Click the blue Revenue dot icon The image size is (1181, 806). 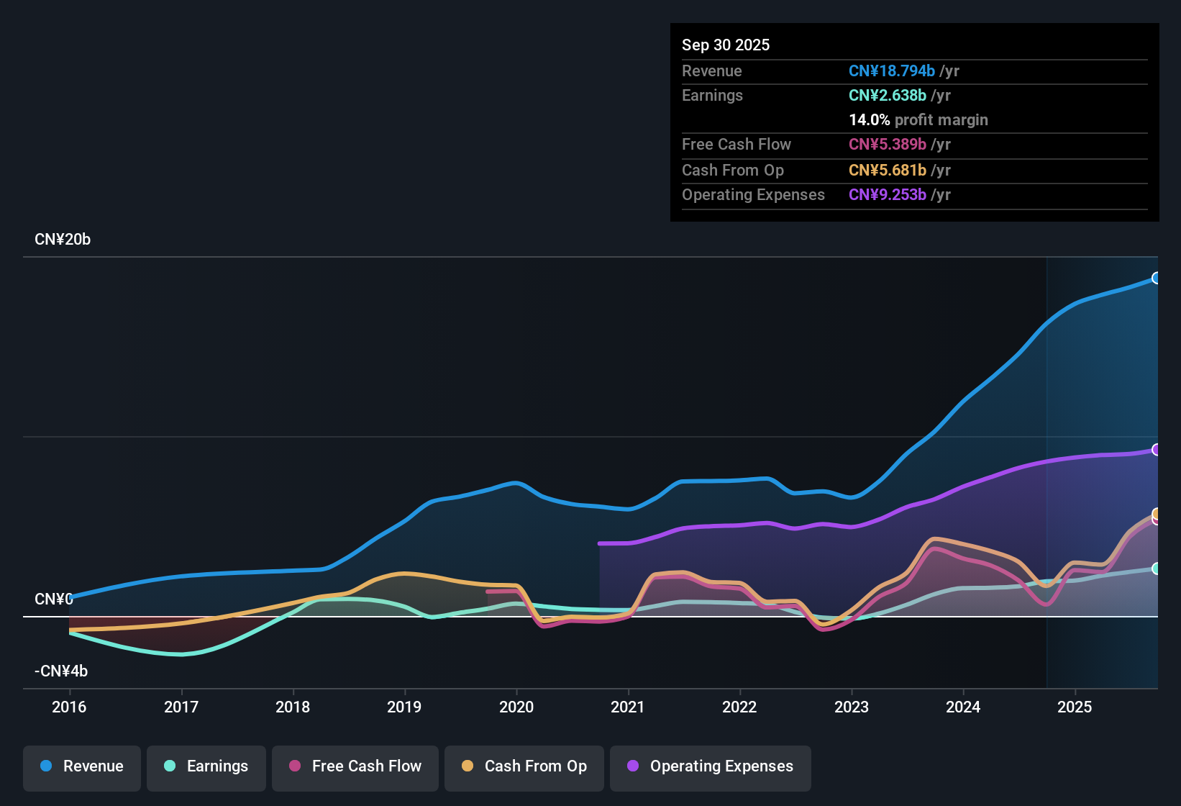pos(45,766)
